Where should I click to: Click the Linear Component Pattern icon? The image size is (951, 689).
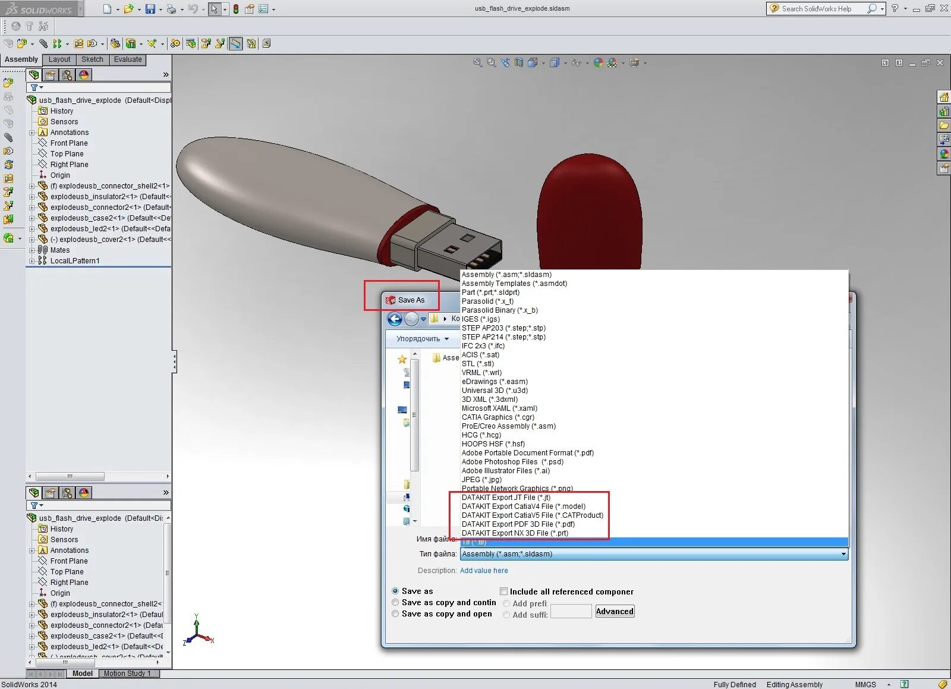coord(57,43)
